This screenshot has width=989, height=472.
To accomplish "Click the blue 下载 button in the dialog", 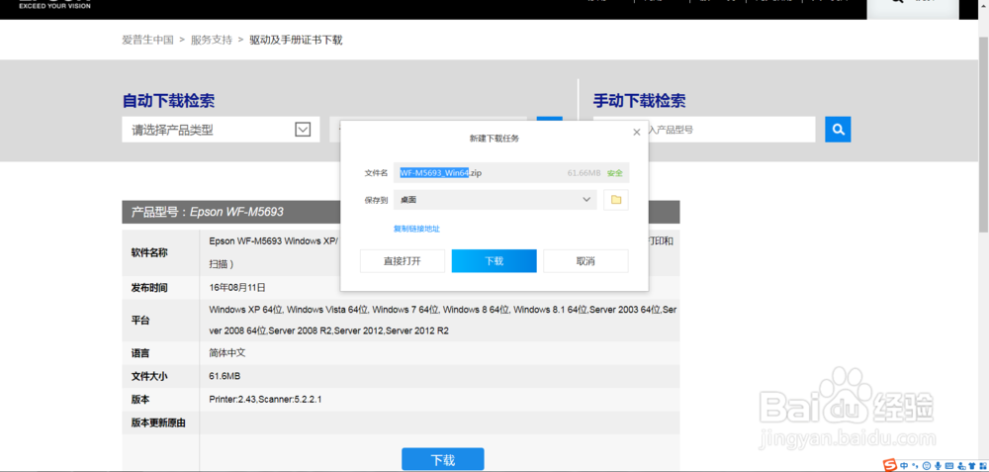I will click(x=494, y=261).
